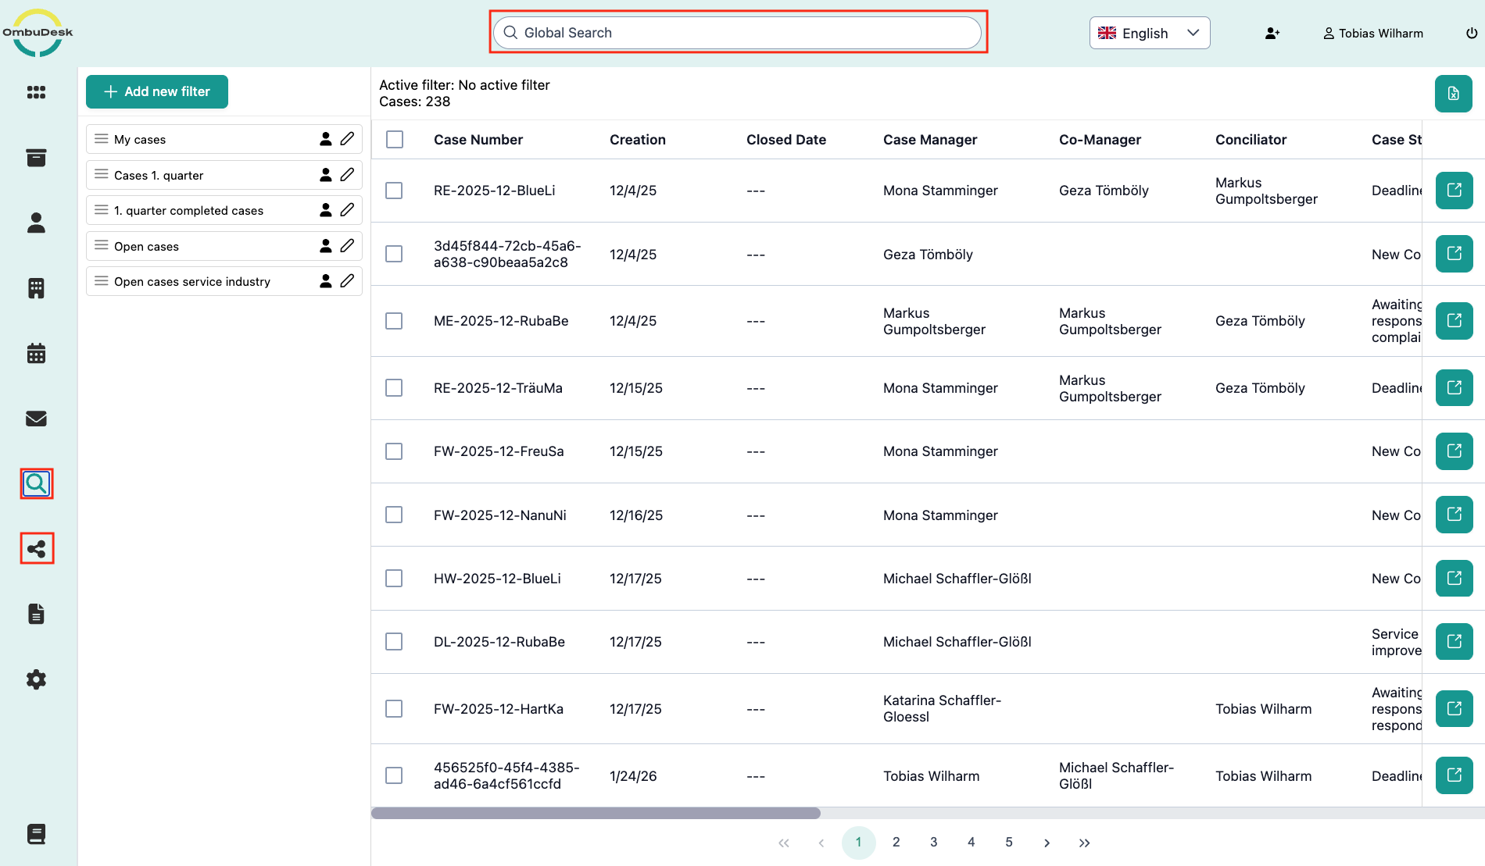Jump to last page double arrow
Viewport: 1485px width, 866px height.
click(1084, 843)
